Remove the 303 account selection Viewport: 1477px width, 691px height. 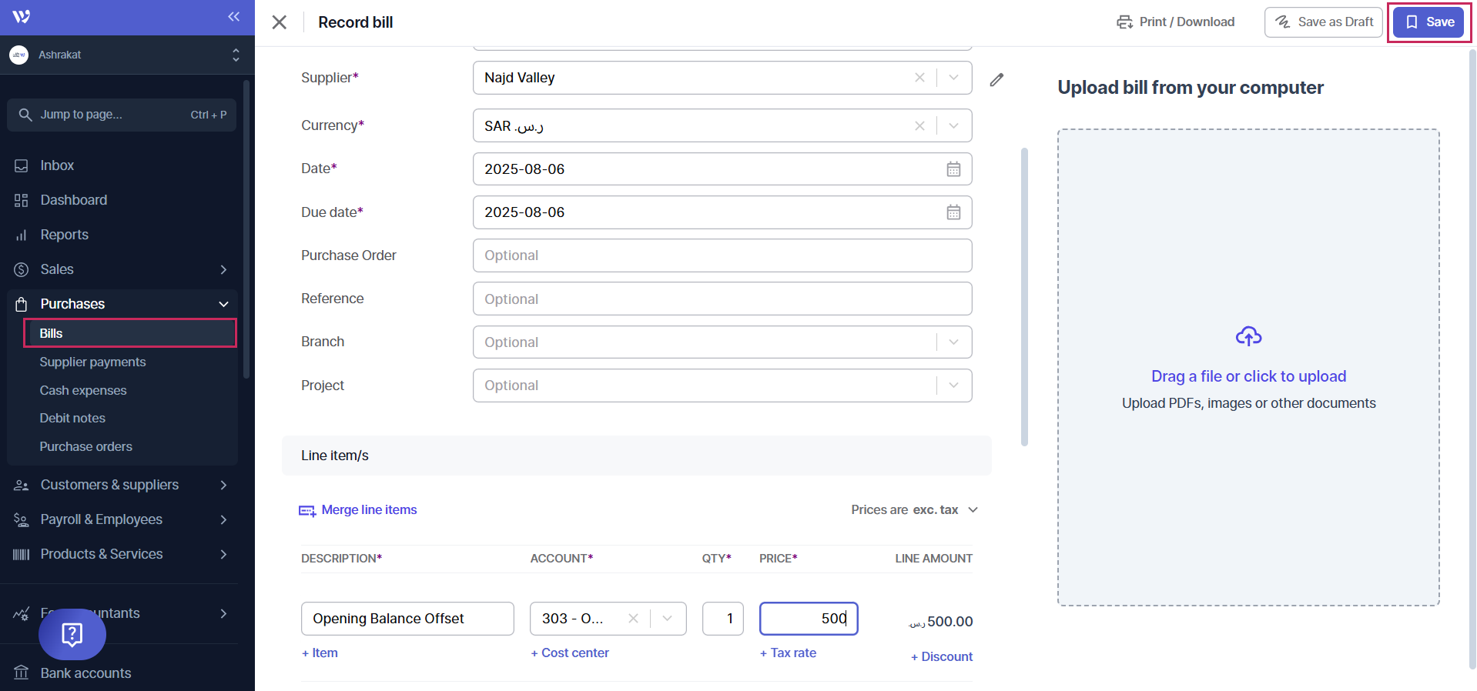(x=633, y=619)
